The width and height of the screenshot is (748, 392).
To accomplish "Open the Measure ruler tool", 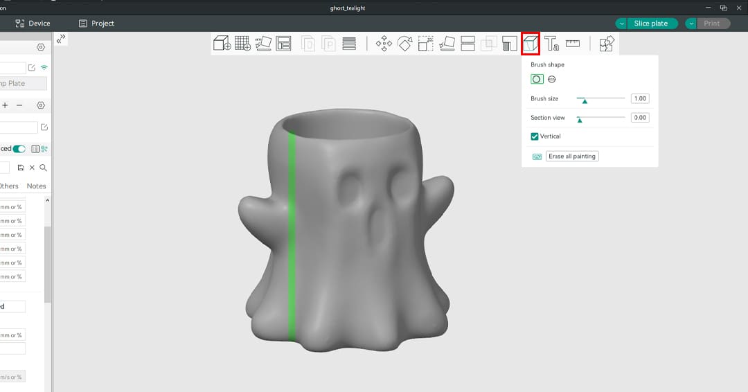I will 573,43.
